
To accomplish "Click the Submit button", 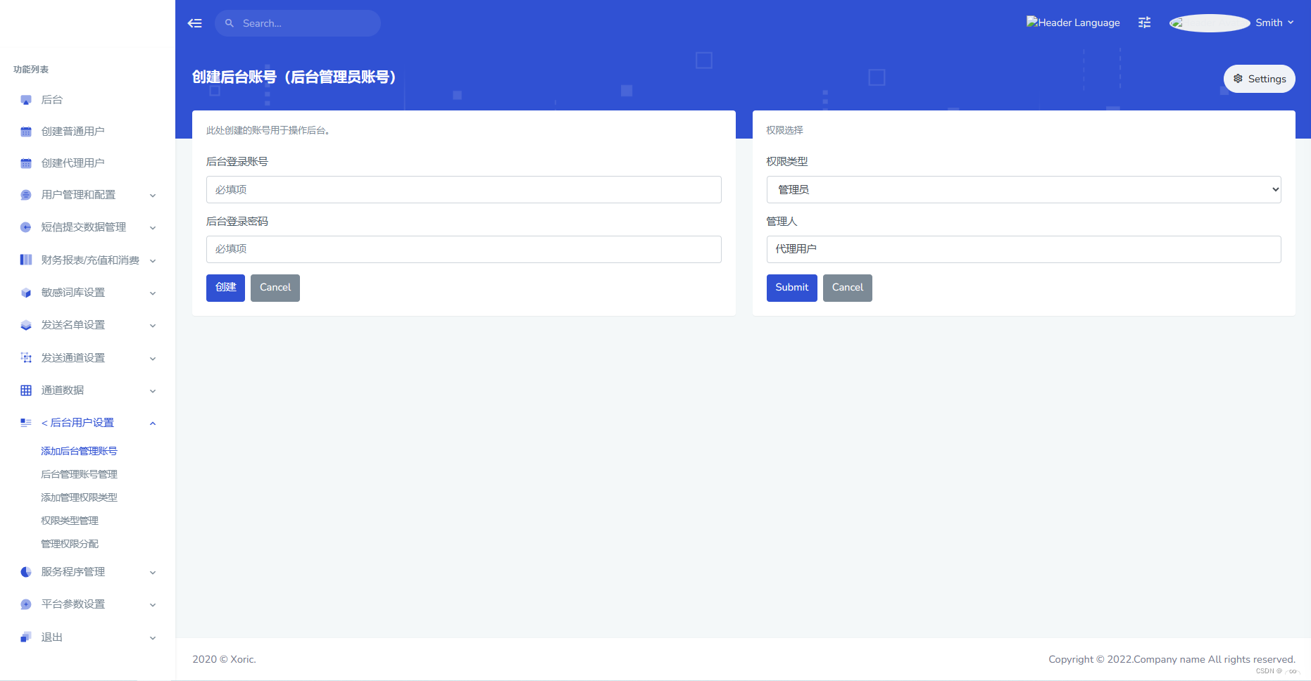I will point(792,288).
